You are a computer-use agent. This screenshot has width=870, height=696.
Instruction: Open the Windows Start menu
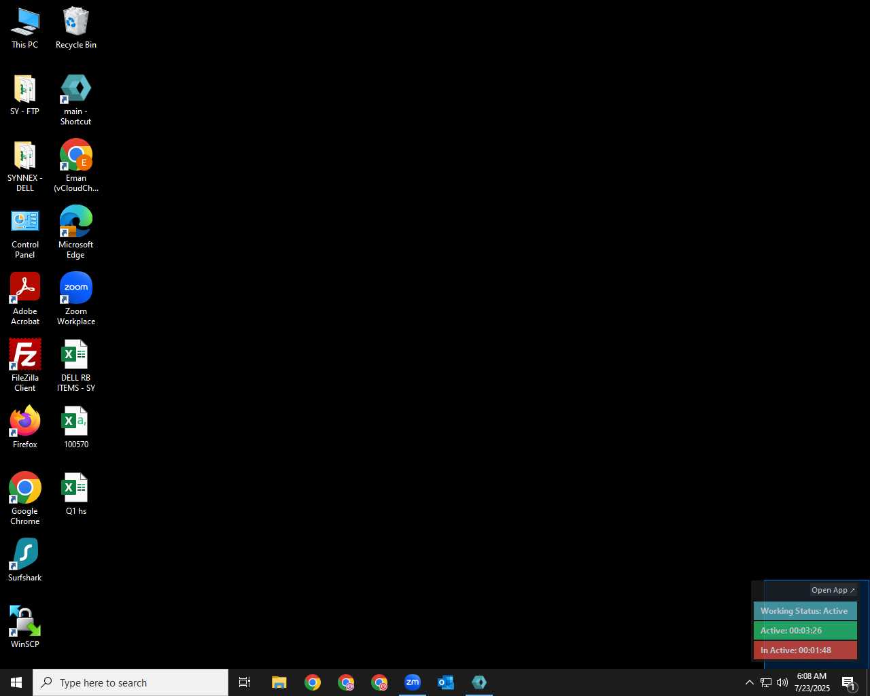(x=16, y=682)
